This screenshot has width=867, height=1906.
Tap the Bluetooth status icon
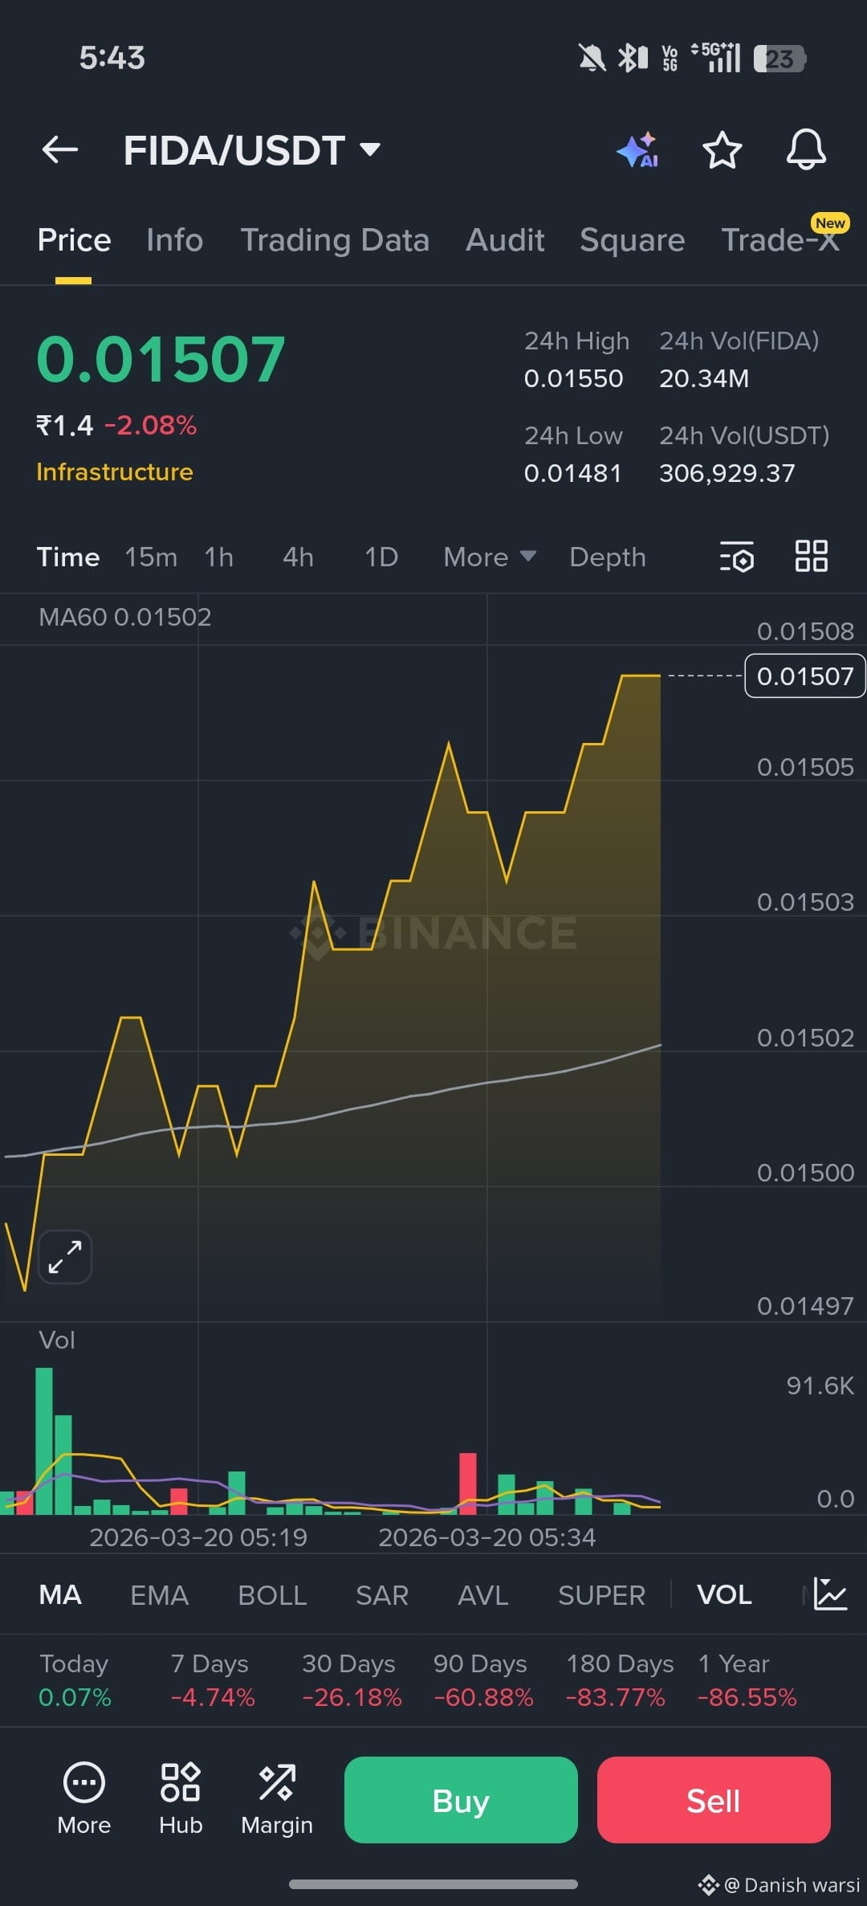click(633, 58)
